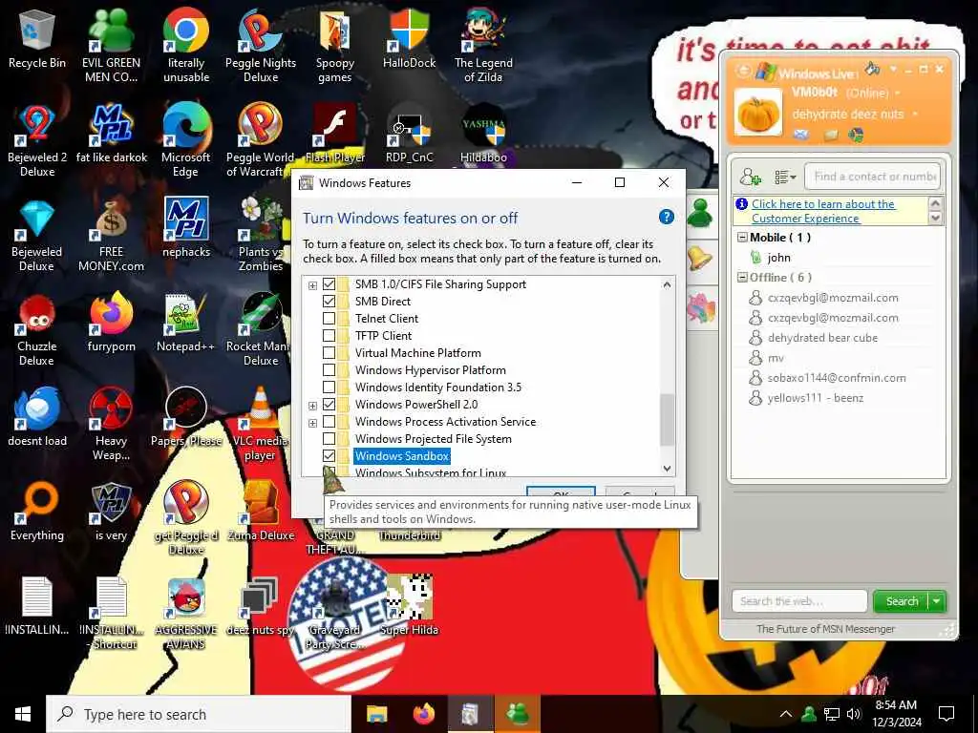Open File Explorer from the taskbar

click(x=376, y=714)
